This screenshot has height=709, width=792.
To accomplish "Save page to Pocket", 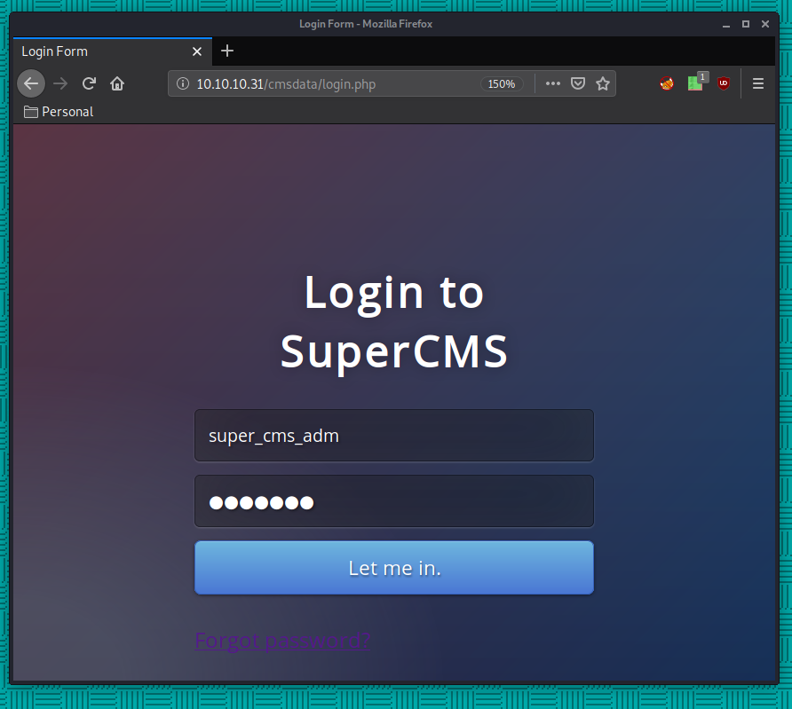I will pyautogui.click(x=578, y=83).
